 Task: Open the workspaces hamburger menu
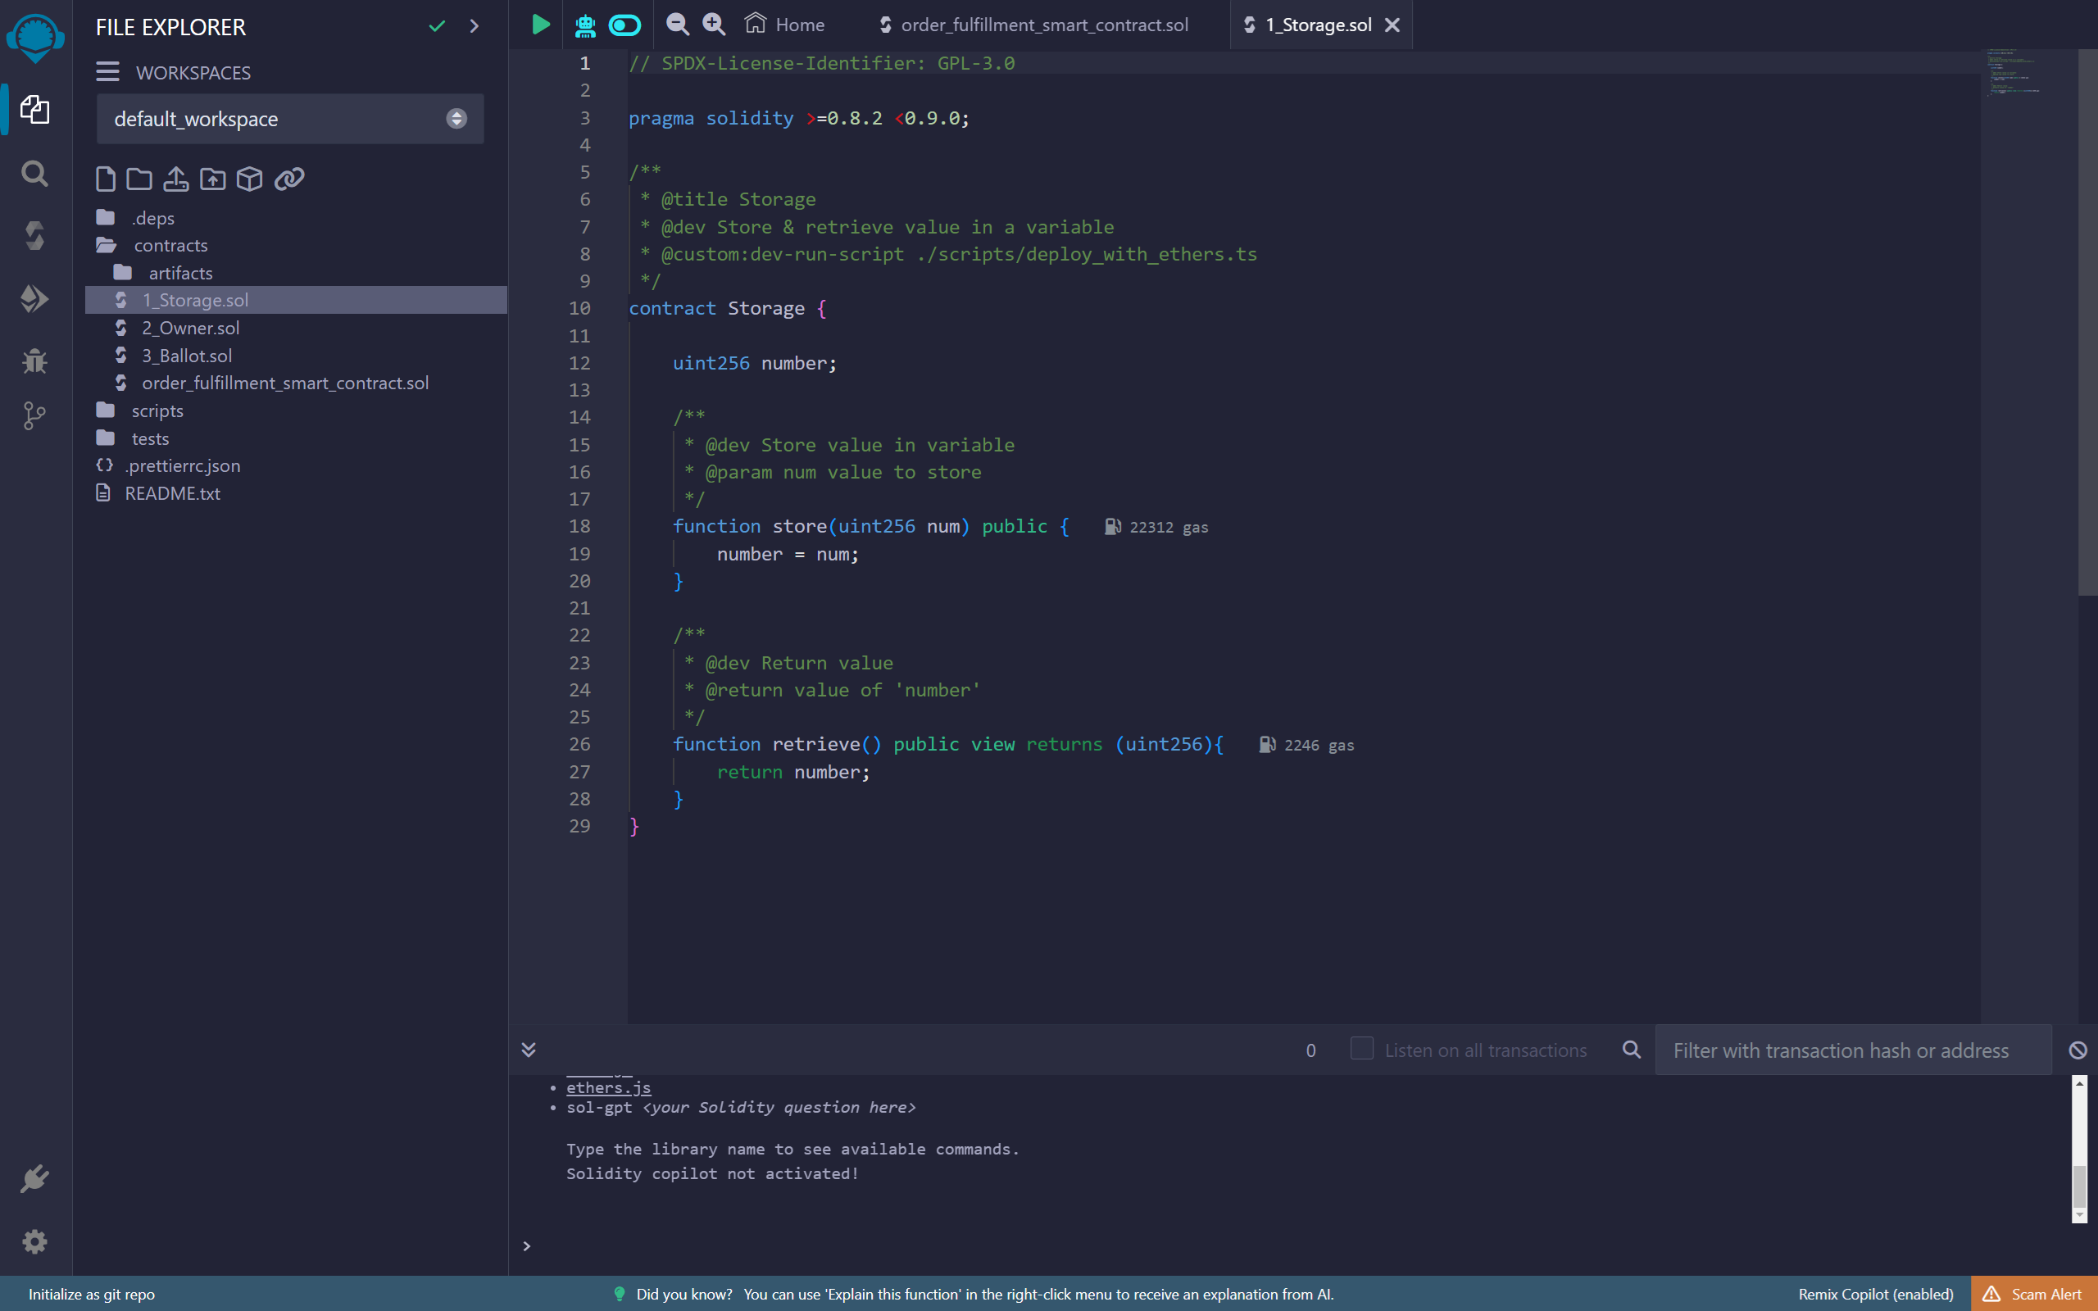click(107, 71)
